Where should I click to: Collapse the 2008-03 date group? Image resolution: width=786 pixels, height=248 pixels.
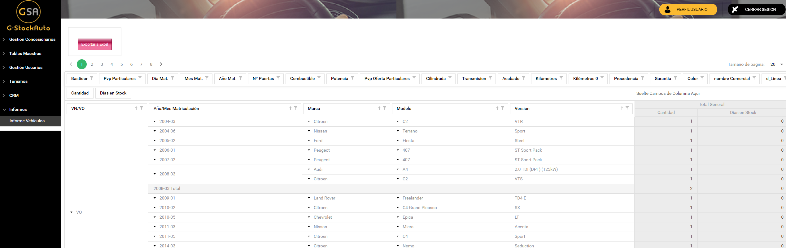point(155,174)
